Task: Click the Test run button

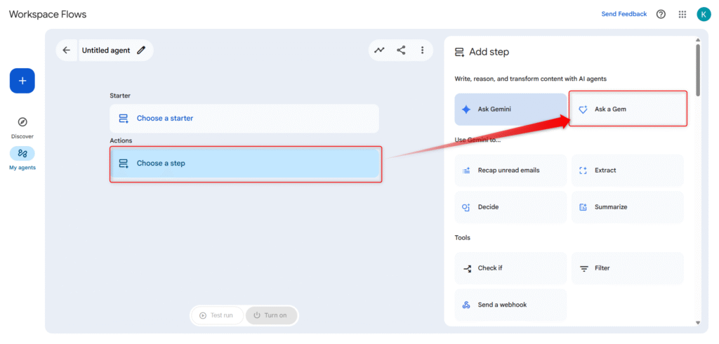Action: click(217, 315)
